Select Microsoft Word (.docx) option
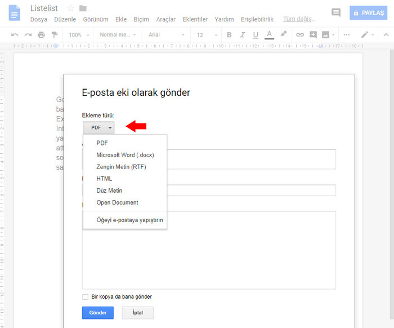 [x=125, y=155]
